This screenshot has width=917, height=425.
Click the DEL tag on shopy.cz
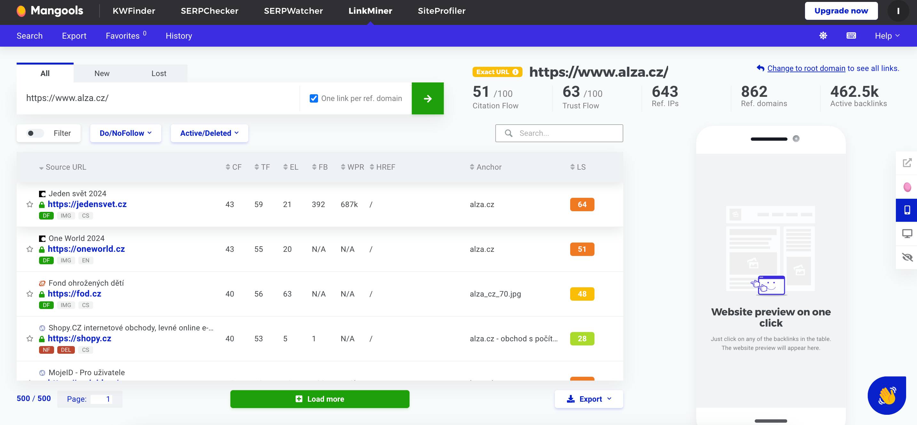66,350
